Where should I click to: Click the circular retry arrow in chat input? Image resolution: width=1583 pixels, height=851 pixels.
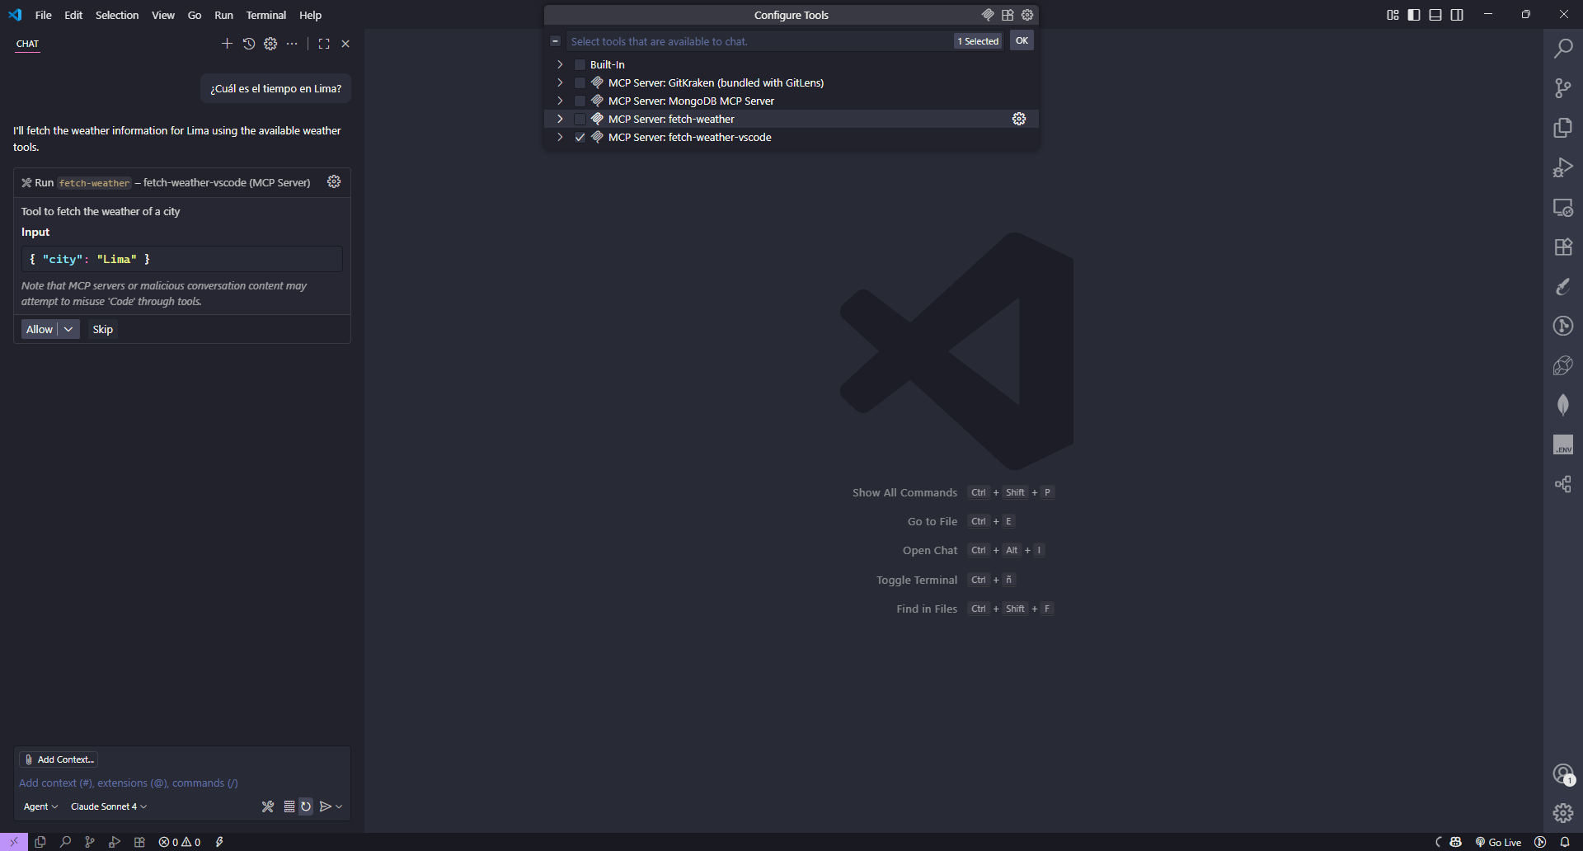pyautogui.click(x=306, y=806)
